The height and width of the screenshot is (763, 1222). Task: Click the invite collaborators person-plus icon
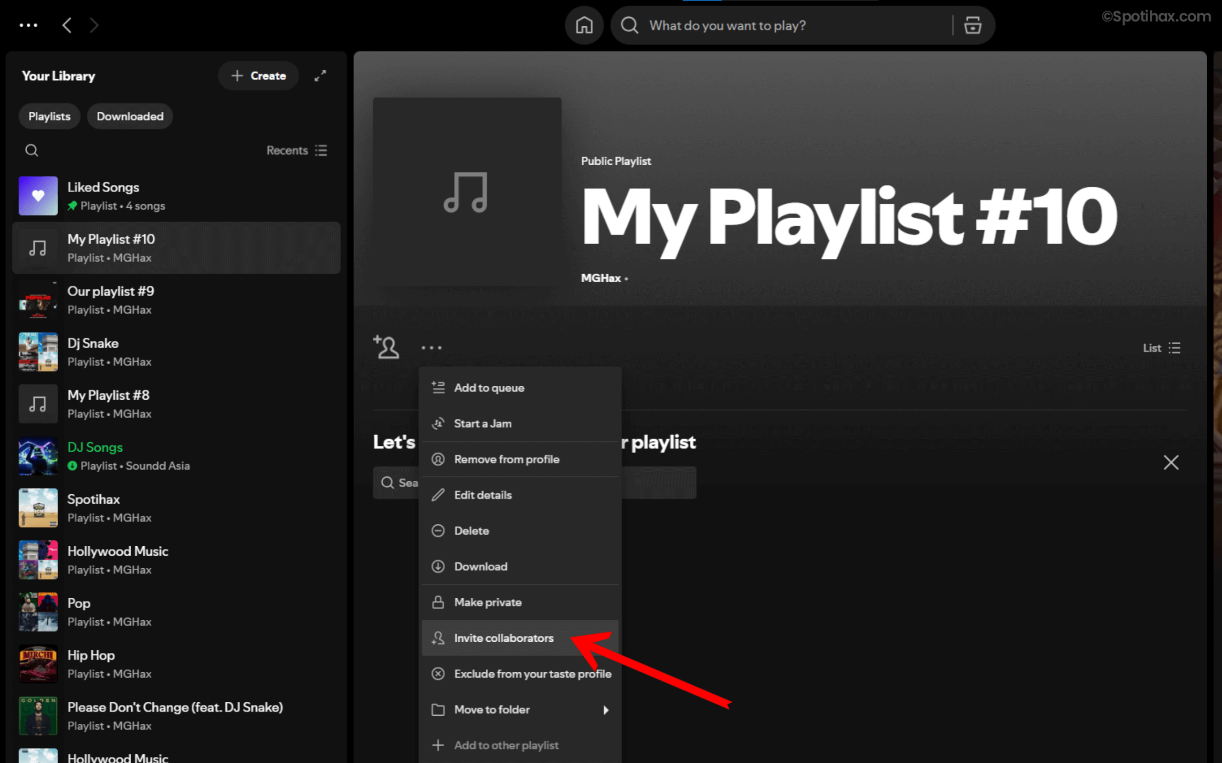386,347
